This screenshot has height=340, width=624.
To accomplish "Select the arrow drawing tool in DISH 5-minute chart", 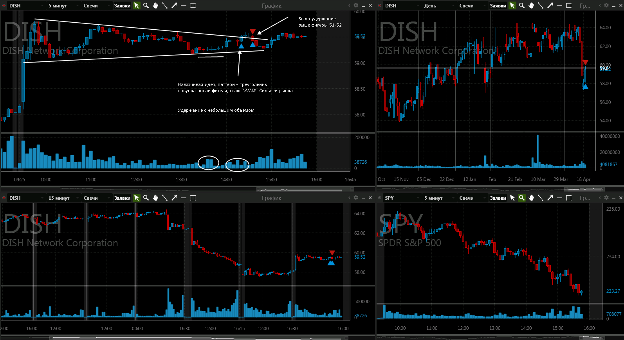I will (174, 5).
